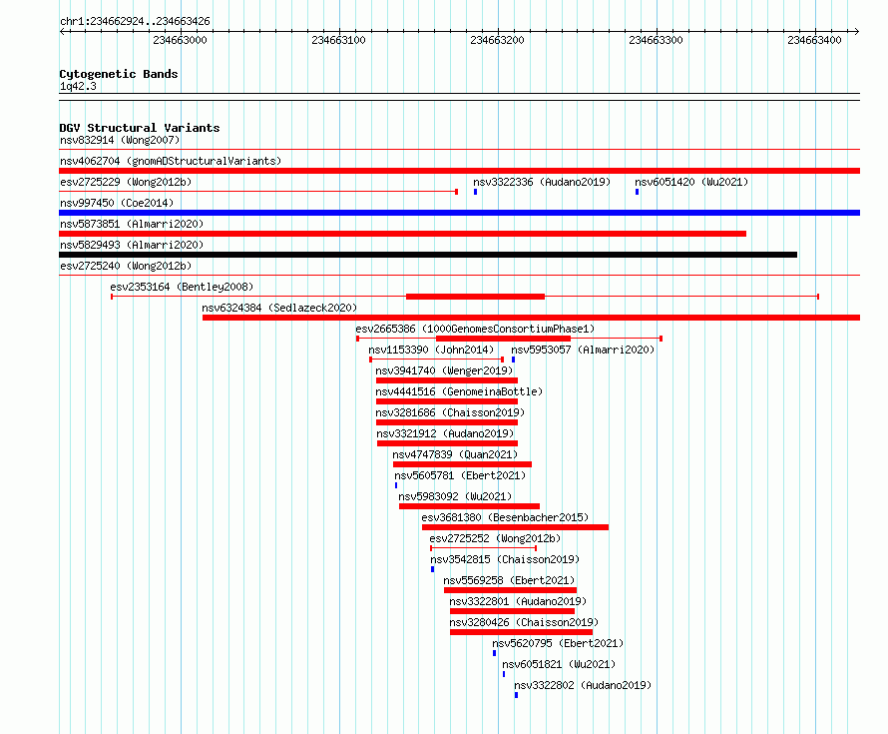Click the nsv832914 (Wong2007) variant label
Screen dimensions: 888x734
point(120,140)
